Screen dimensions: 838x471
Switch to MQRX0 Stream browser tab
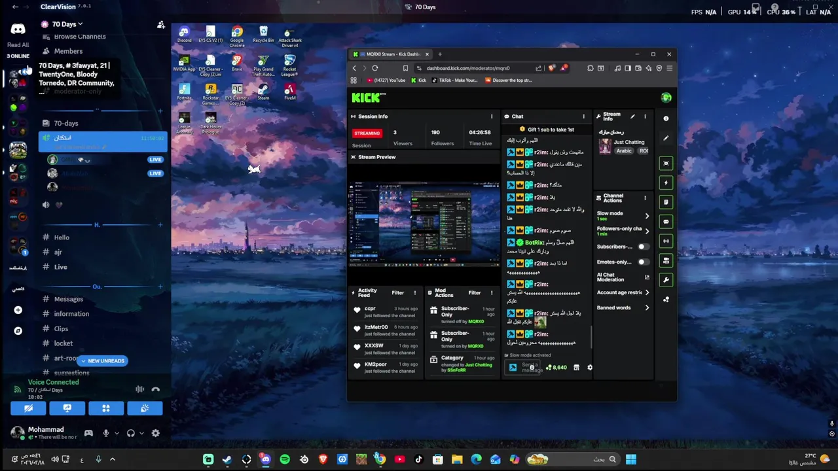(x=391, y=54)
